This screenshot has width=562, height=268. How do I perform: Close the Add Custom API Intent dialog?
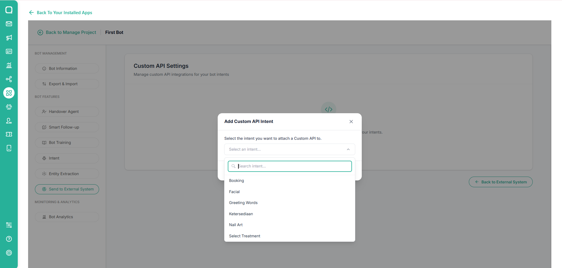click(351, 121)
